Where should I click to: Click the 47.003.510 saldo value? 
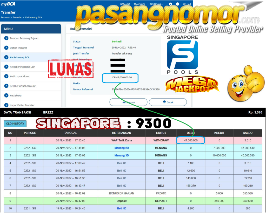[x=248, y=148]
